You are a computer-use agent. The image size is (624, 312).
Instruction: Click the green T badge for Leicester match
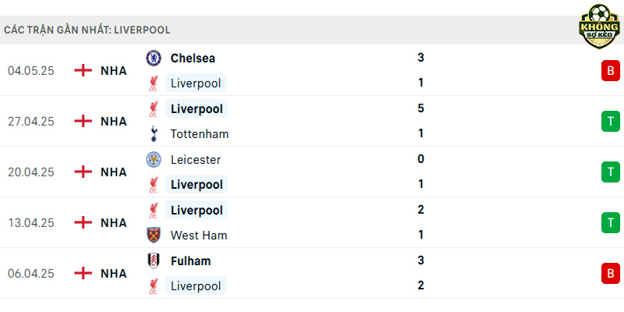coord(611,172)
